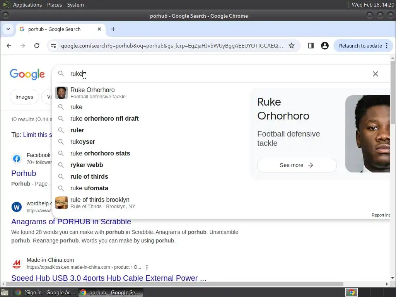The width and height of the screenshot is (396, 297).
Task: Click the wordhelp W favicon
Action: 17,207
